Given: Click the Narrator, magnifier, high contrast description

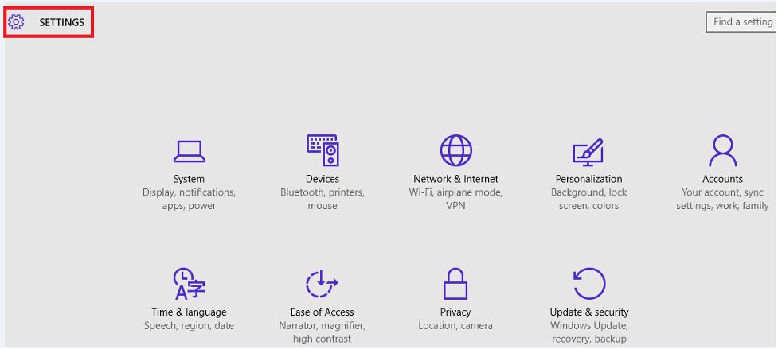Looking at the screenshot, I should click(x=322, y=332).
